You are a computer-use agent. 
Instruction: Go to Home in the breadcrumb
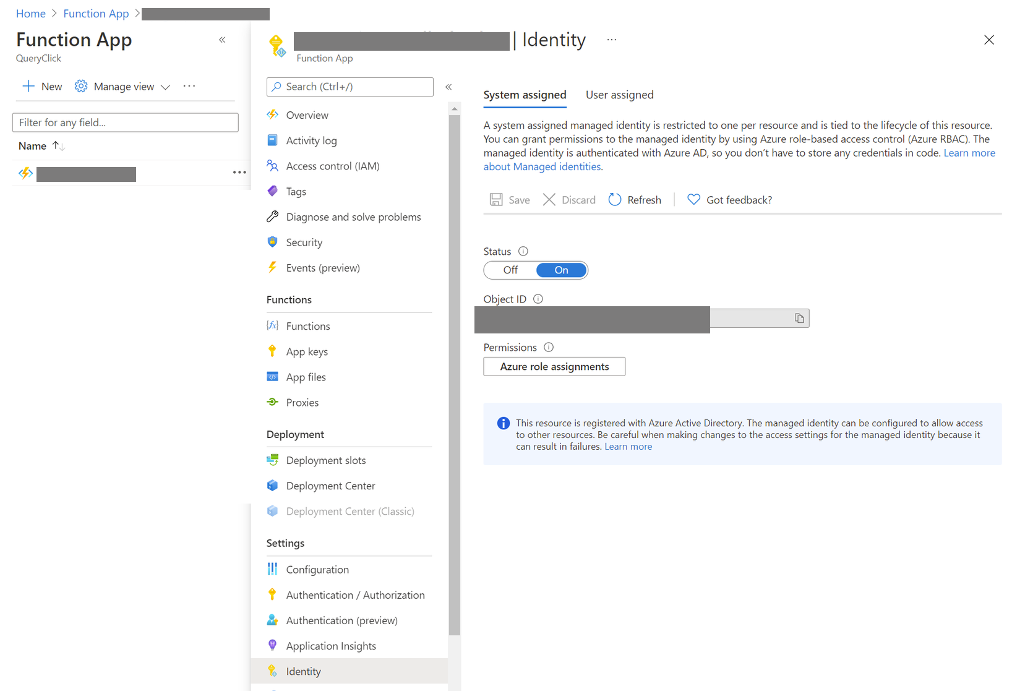[31, 14]
